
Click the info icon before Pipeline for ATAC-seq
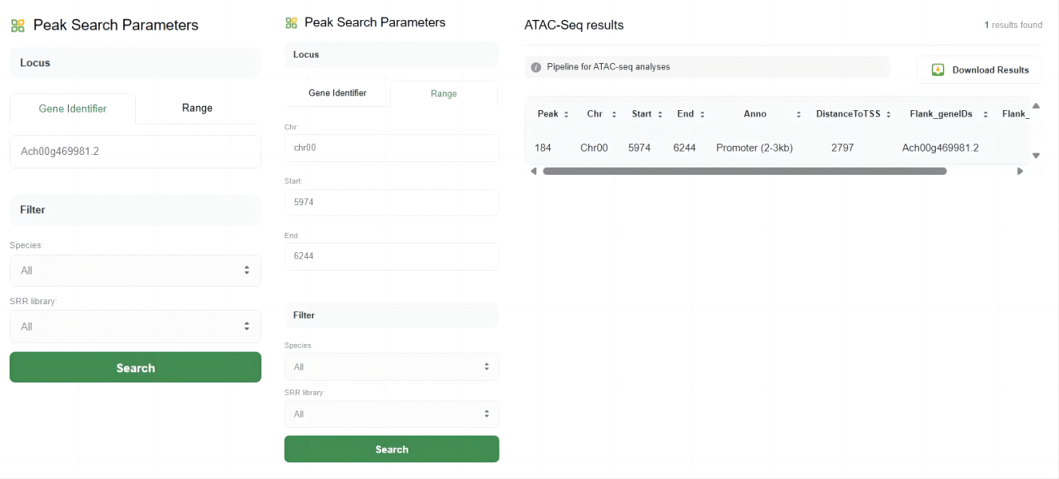pos(536,67)
